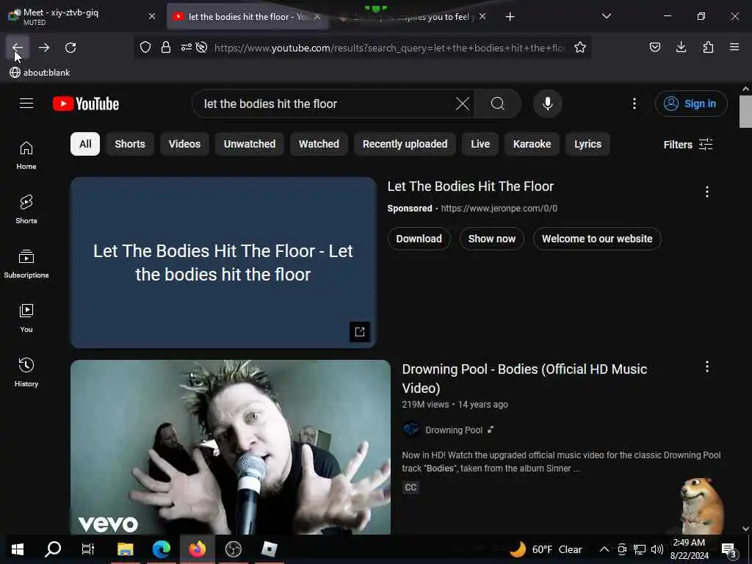Click the Sign in button
752x564 pixels.
(690, 104)
